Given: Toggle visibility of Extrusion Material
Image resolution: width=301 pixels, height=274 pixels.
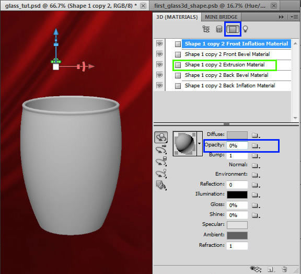Looking at the screenshot, I should 159,64.
